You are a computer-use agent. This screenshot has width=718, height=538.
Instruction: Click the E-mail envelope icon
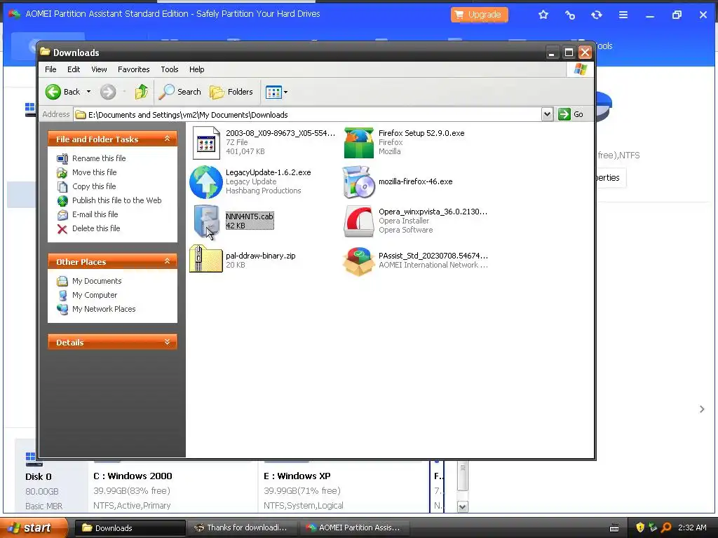pos(62,214)
